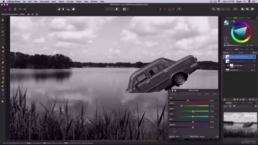Toggle visibility of the Background group layer
This screenshot has width=258, height=145.
[x=254, y=66]
